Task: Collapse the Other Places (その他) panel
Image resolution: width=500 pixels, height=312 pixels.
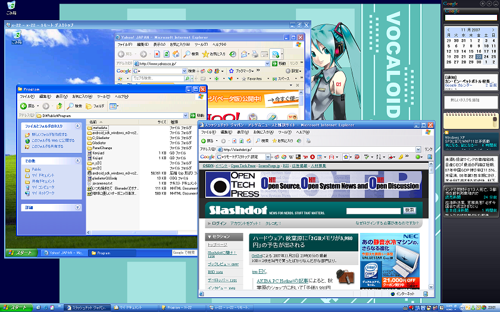Action: pyautogui.click(x=77, y=161)
